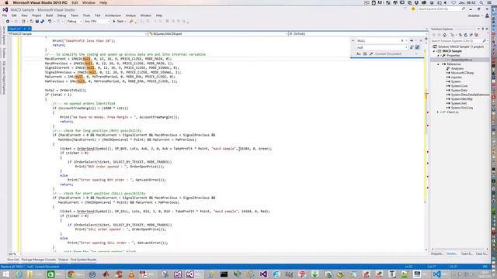This screenshot has height=279, width=497.
Task: Click the Undo toolbar icon
Action: coord(50,21)
